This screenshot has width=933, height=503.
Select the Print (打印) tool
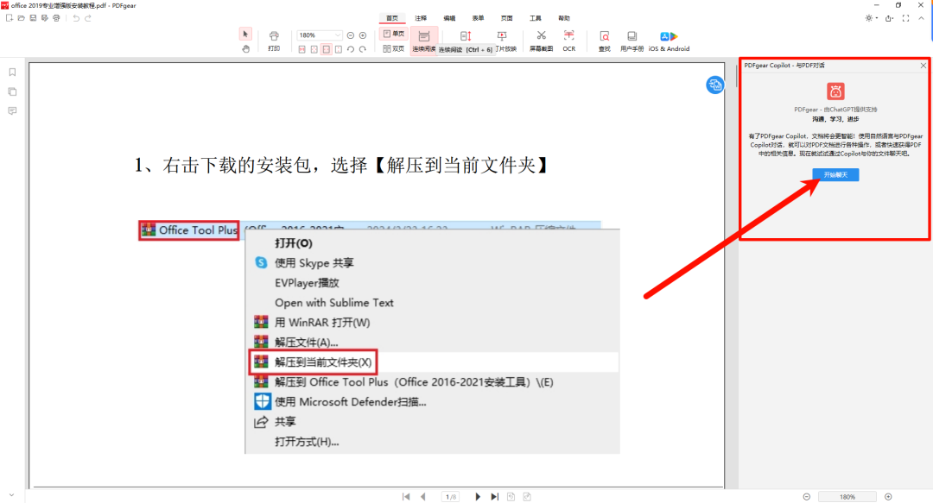(274, 38)
